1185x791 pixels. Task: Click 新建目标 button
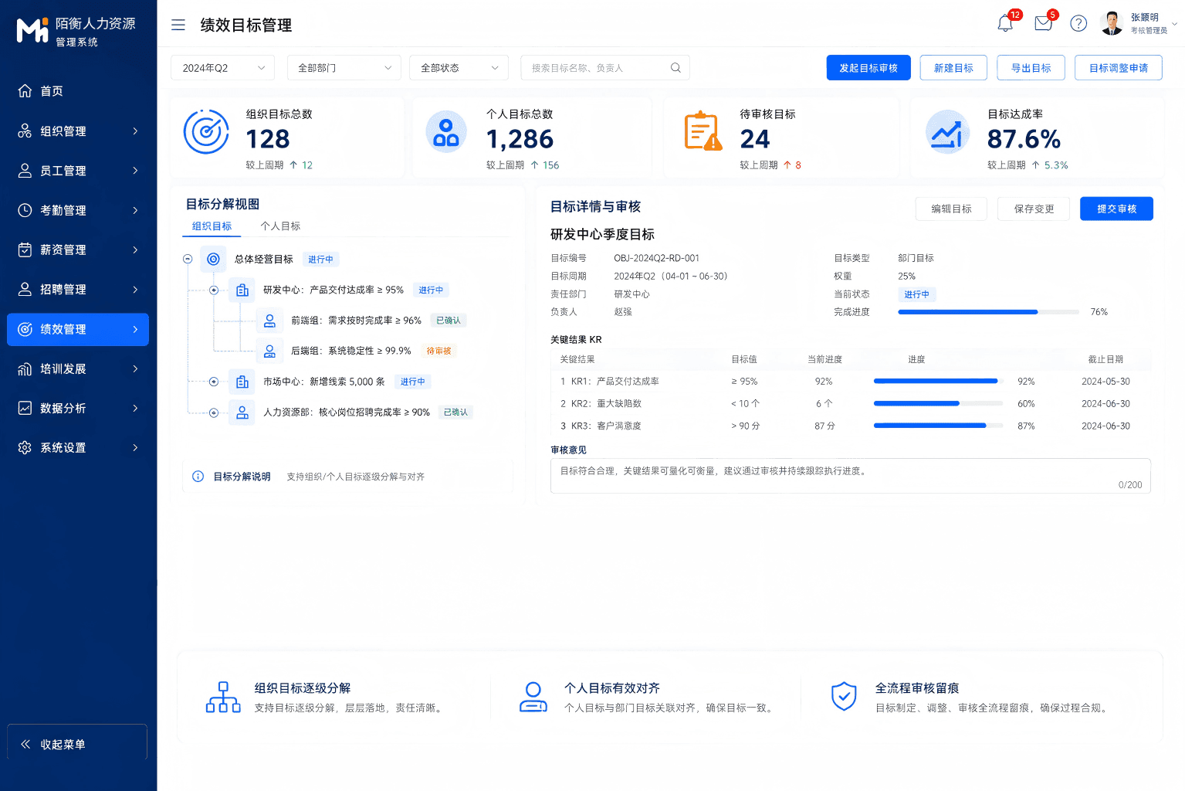(953, 68)
